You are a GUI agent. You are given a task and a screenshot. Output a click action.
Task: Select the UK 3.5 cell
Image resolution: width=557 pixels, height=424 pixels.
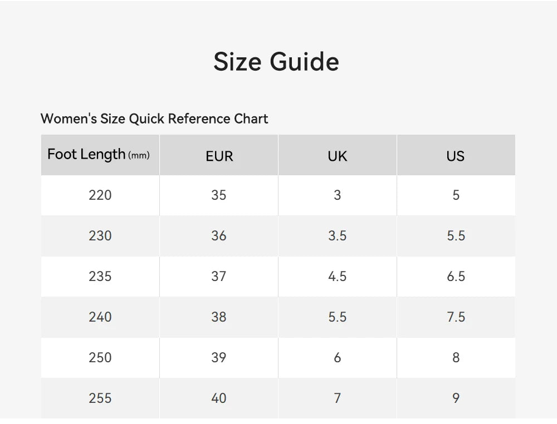click(338, 236)
